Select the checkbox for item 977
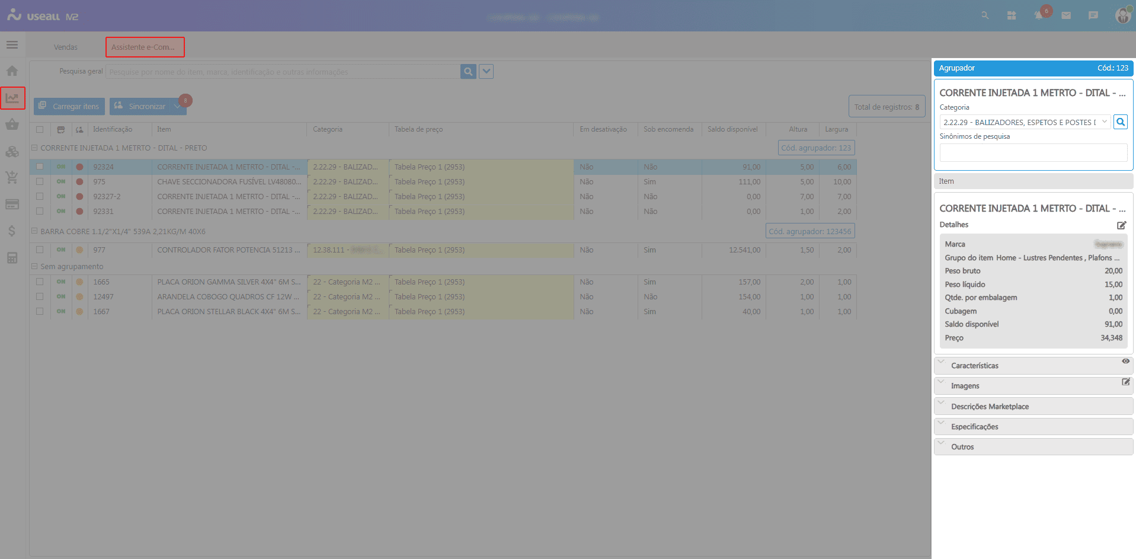Screen dimensions: 1136x559 pos(40,250)
